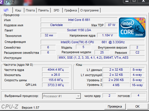
Task: Click the потоков value 4
Action: tap(138, 95)
